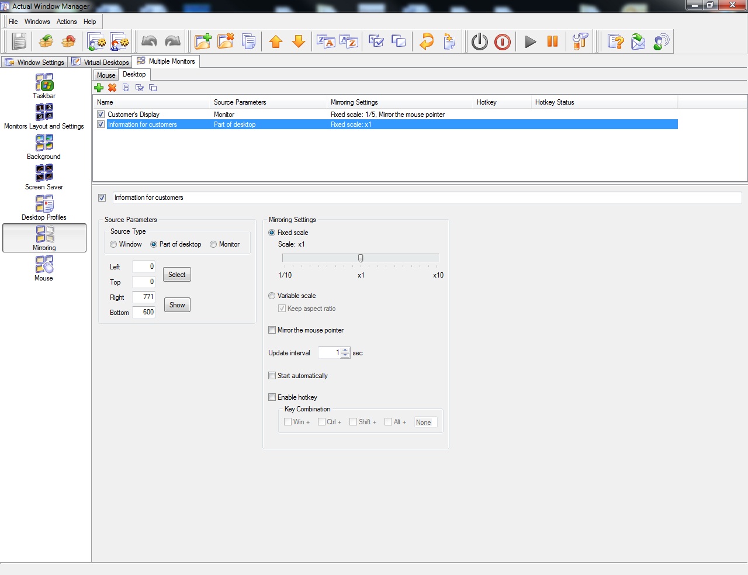Click the help question-mark toolbar icon

(x=616, y=41)
